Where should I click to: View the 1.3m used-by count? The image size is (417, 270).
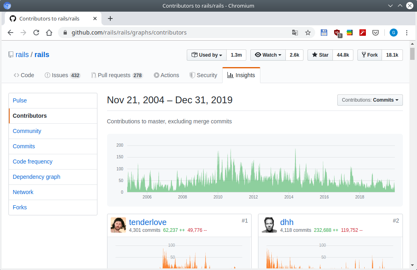[x=236, y=55]
